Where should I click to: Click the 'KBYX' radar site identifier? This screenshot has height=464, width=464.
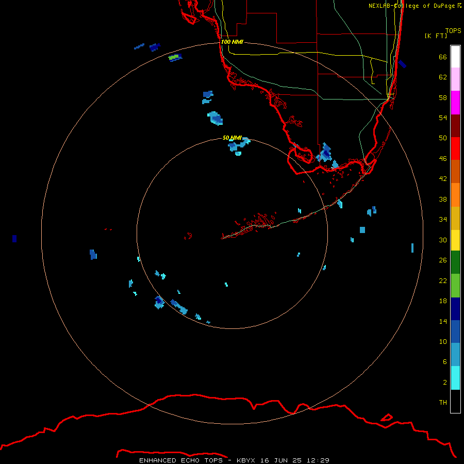click(x=245, y=460)
